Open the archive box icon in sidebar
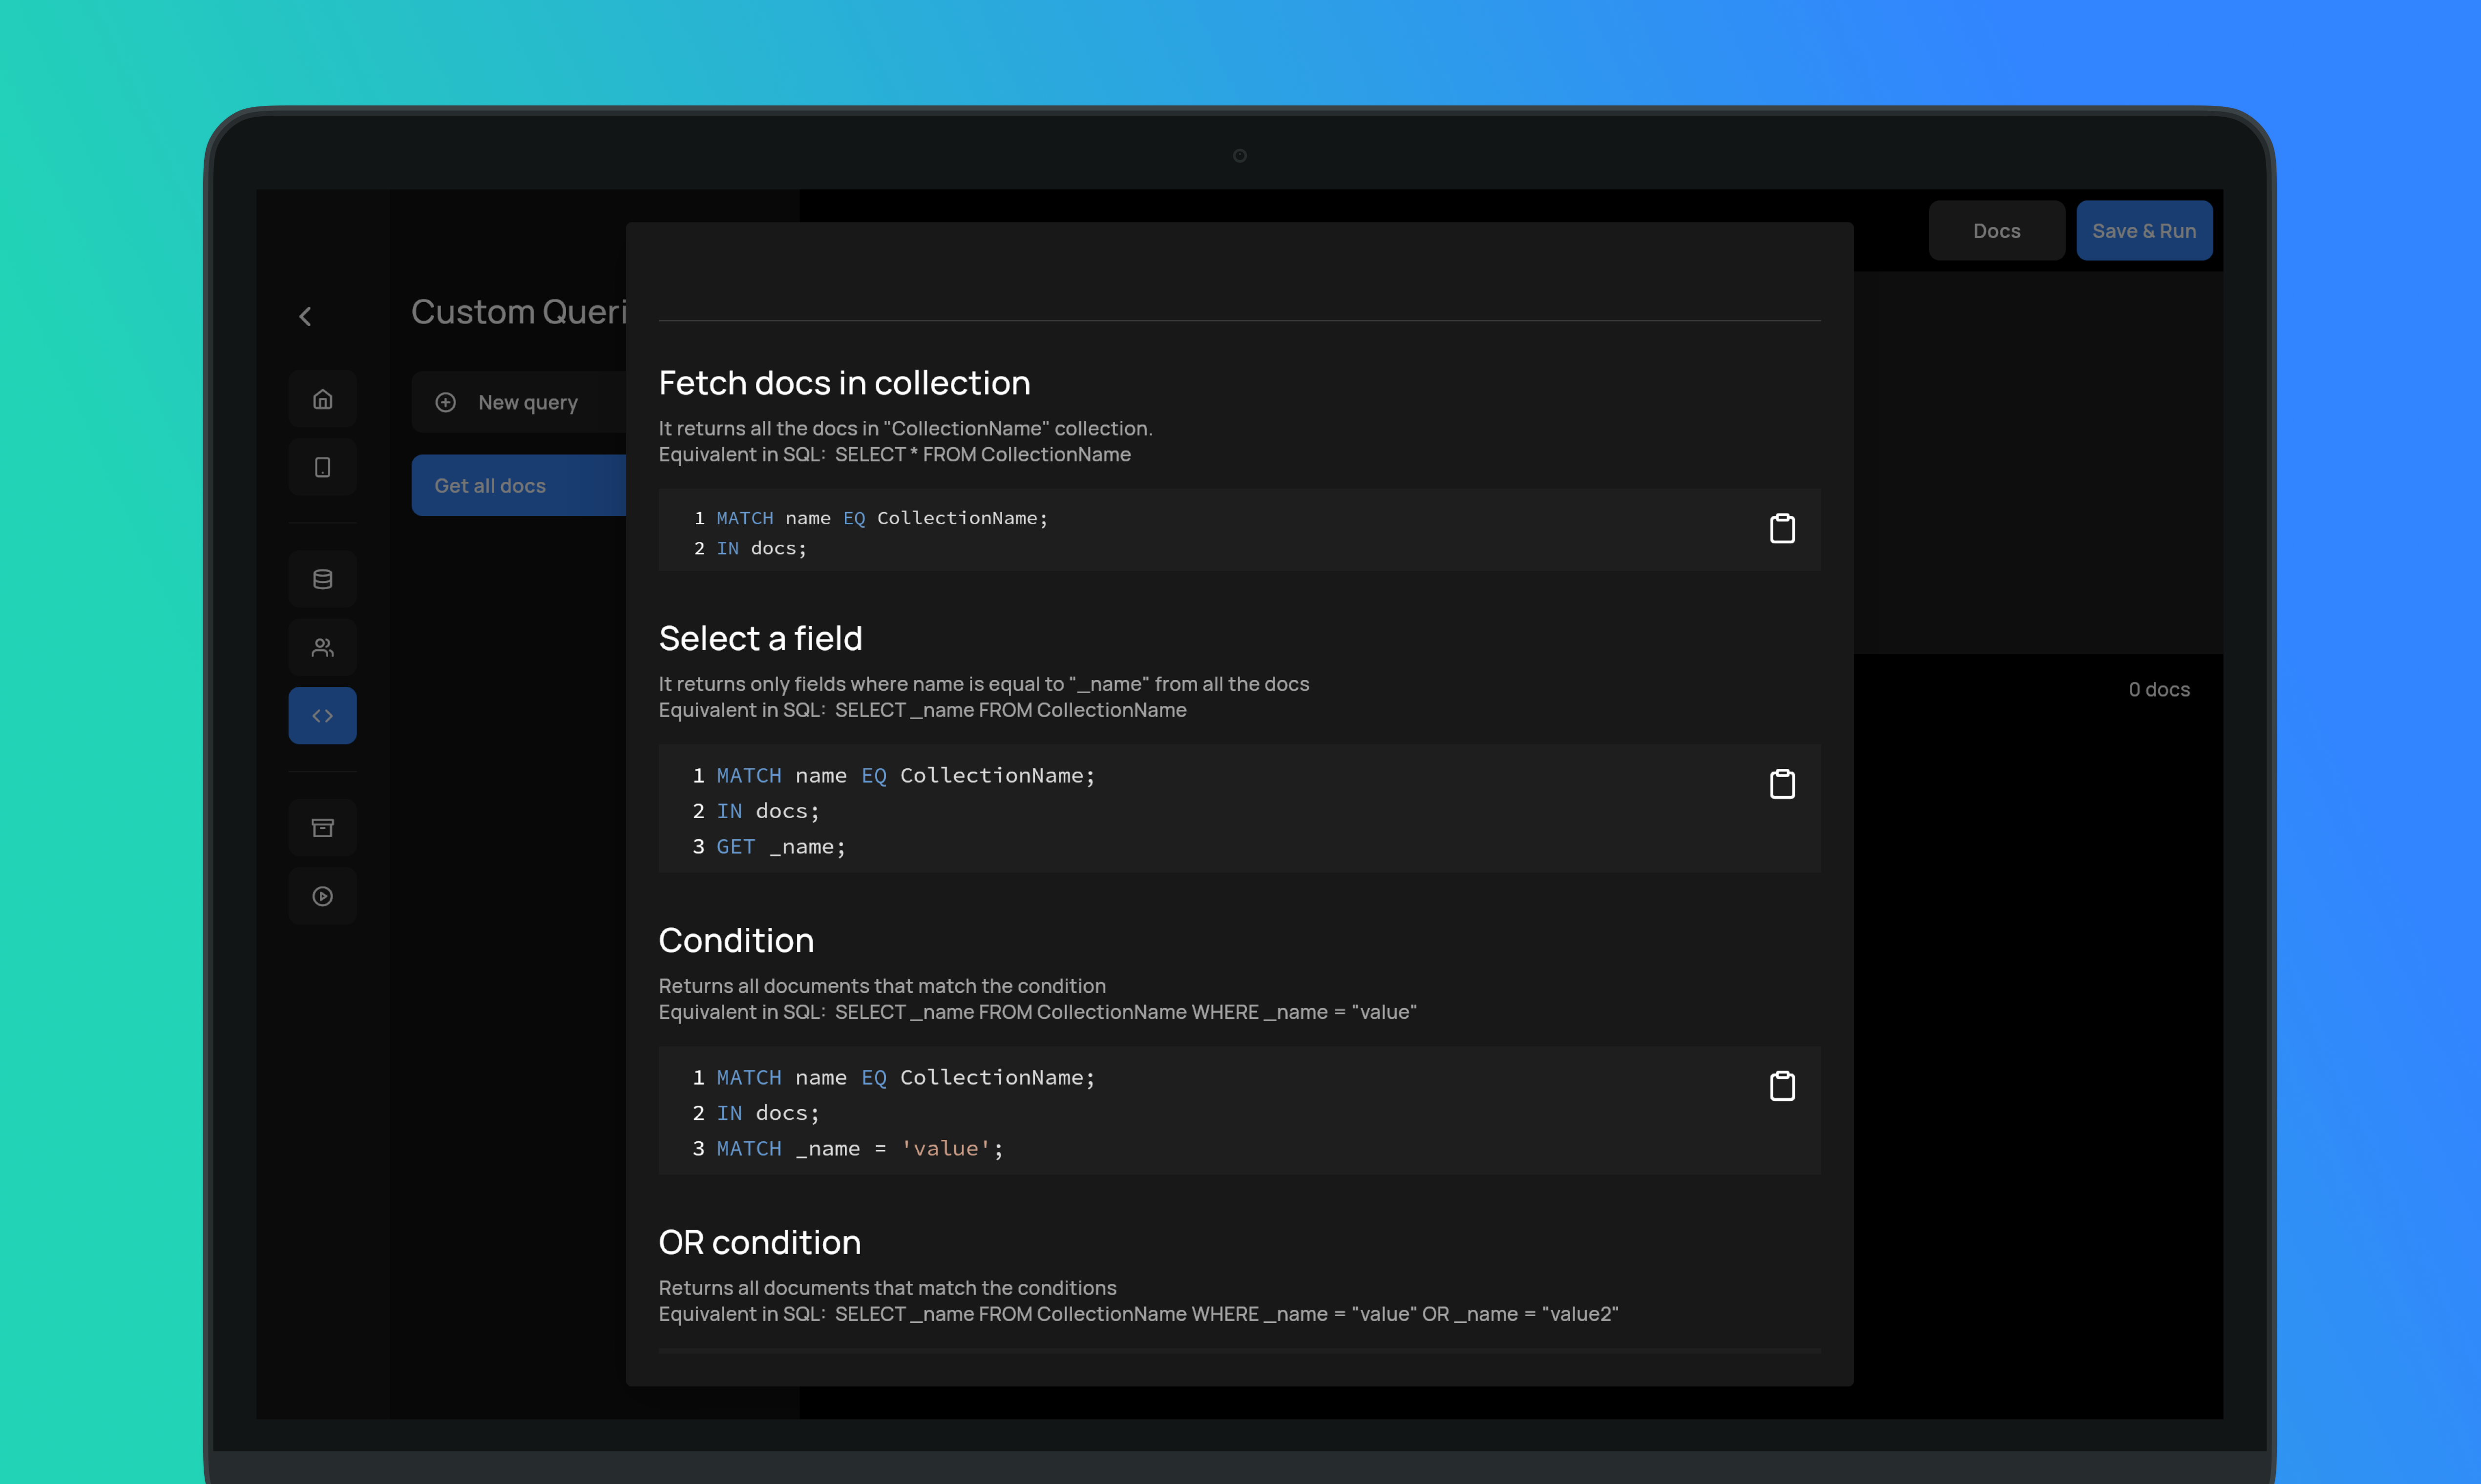 click(x=322, y=827)
